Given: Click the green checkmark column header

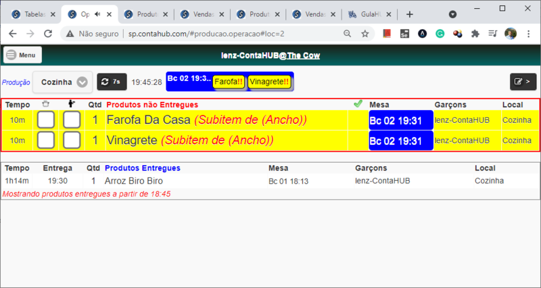Looking at the screenshot, I should coord(358,104).
